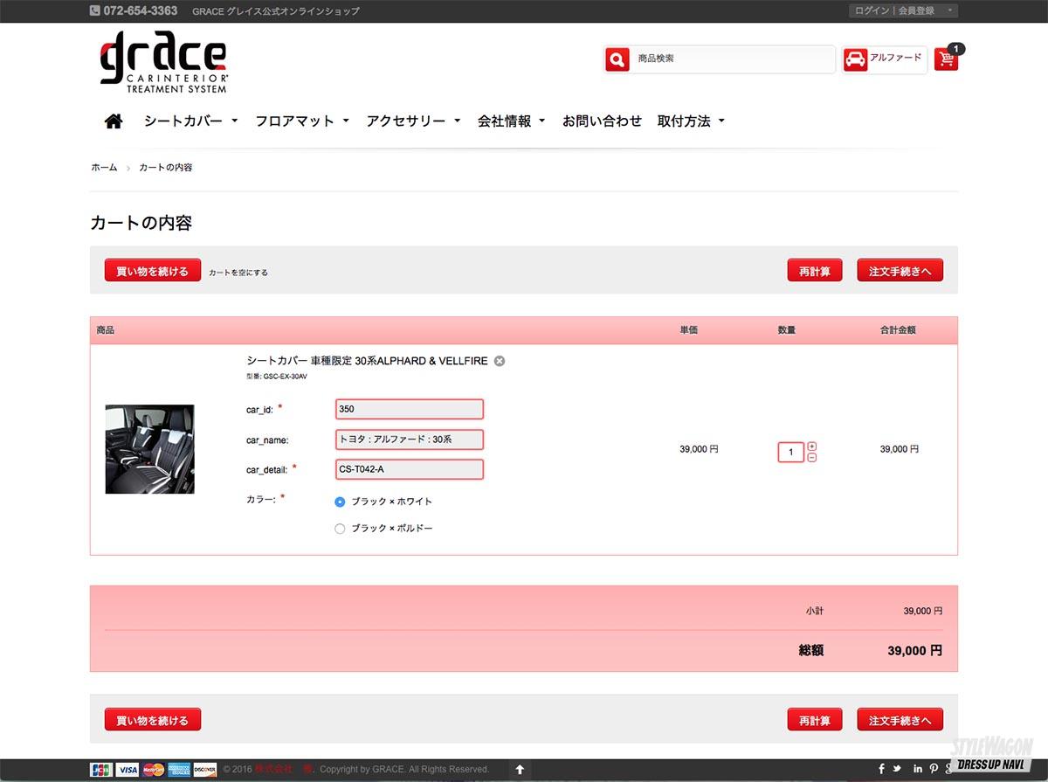1048x782 pixels.
Task: Click the 商品検索 search input field
Action: click(732, 59)
